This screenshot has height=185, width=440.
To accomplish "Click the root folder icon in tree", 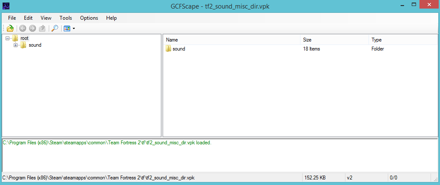I will (x=15, y=38).
